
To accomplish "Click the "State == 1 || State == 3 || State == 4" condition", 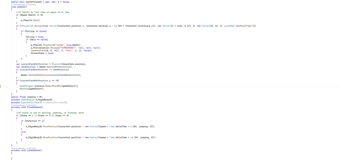I will coord(44,115).
